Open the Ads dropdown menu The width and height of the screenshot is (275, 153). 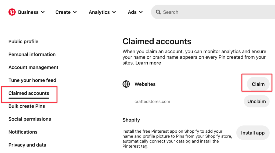135,12
